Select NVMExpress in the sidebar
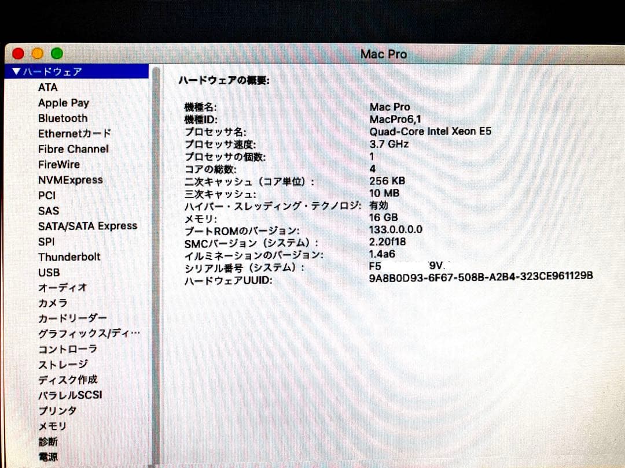The height and width of the screenshot is (468, 625). click(x=71, y=180)
